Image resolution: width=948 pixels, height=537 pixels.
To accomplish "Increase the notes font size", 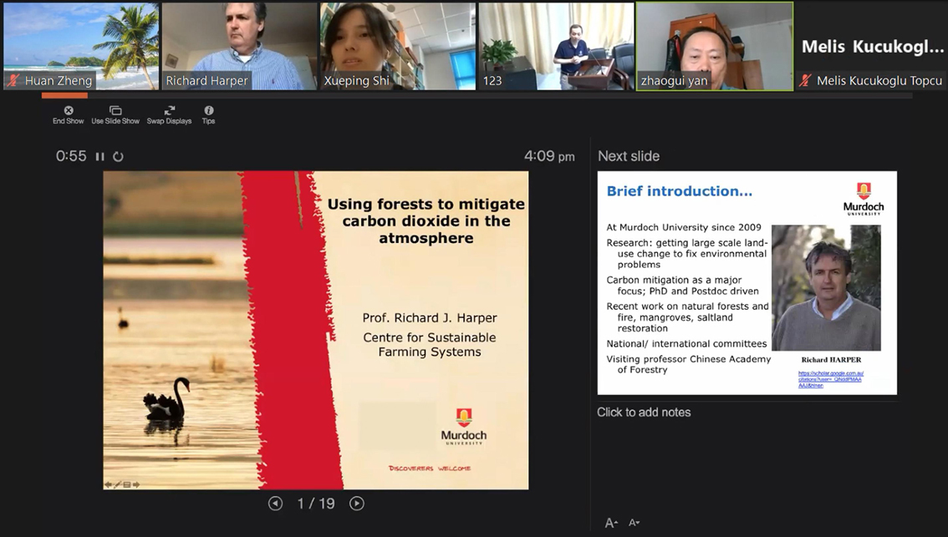I will tap(611, 523).
